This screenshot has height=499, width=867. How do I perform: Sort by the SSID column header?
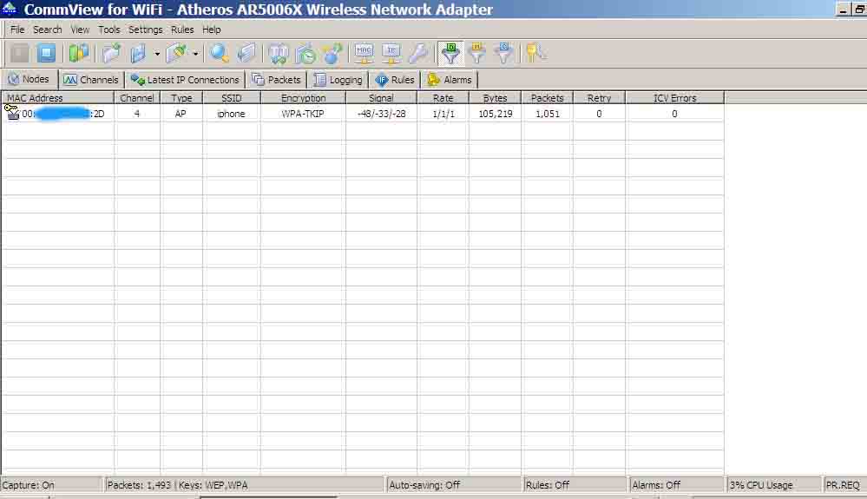click(x=232, y=98)
